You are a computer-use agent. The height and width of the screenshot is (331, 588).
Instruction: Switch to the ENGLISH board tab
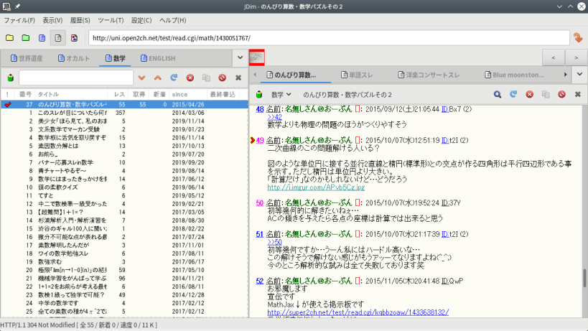click(158, 58)
